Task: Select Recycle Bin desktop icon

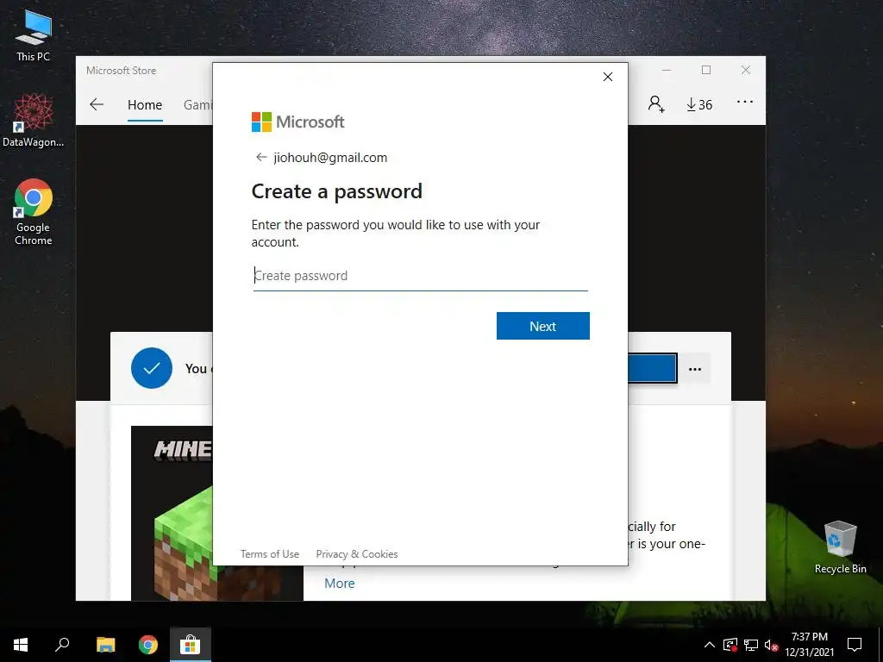Action: tap(840, 547)
